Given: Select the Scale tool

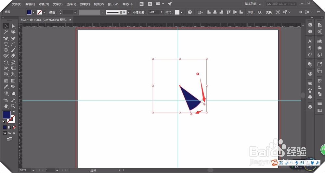Looking at the screenshot, I should pos(13,63).
